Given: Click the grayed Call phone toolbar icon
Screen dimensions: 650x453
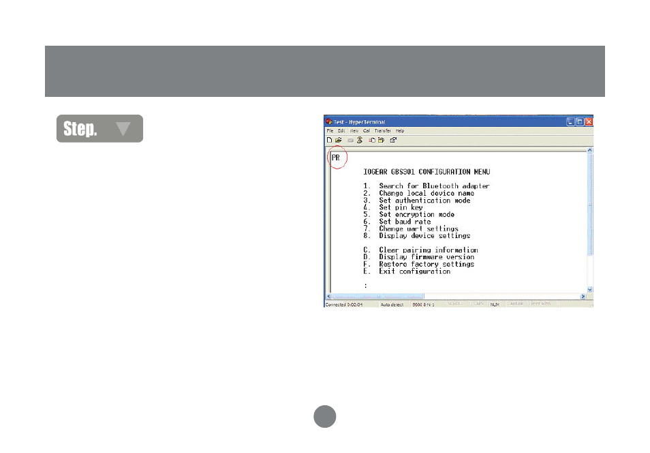Looking at the screenshot, I should click(351, 141).
